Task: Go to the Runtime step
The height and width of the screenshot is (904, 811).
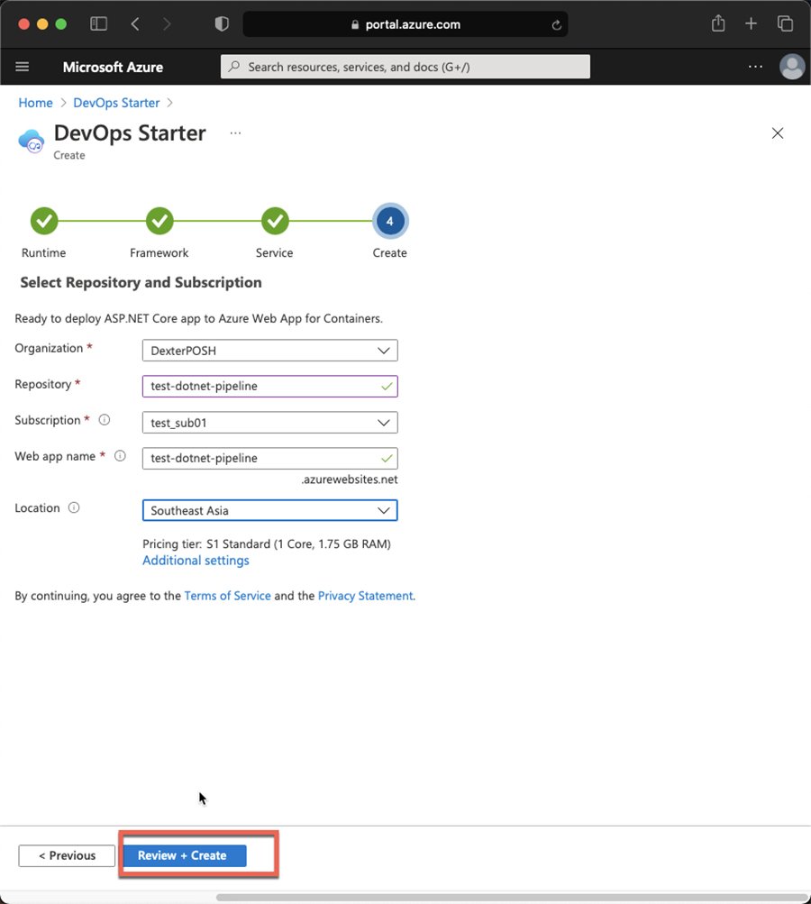Action: [x=44, y=221]
